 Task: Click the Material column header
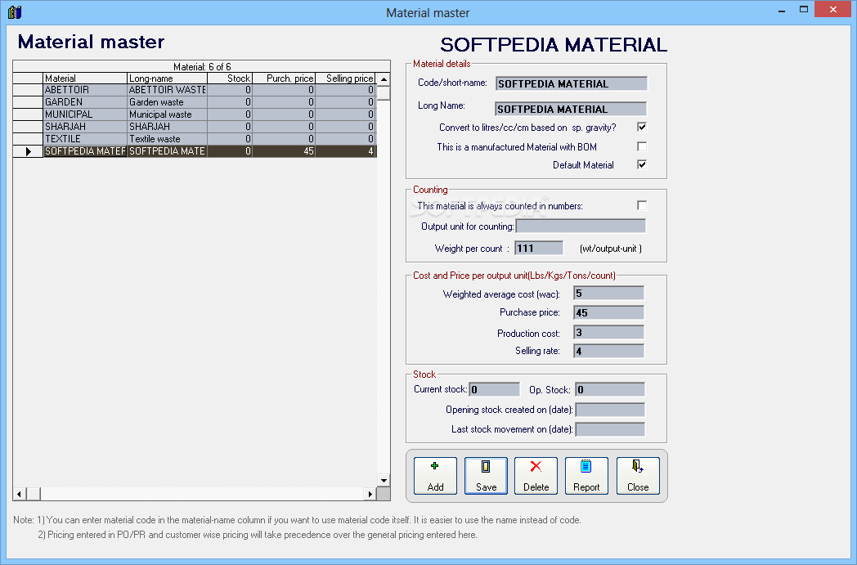(85, 78)
